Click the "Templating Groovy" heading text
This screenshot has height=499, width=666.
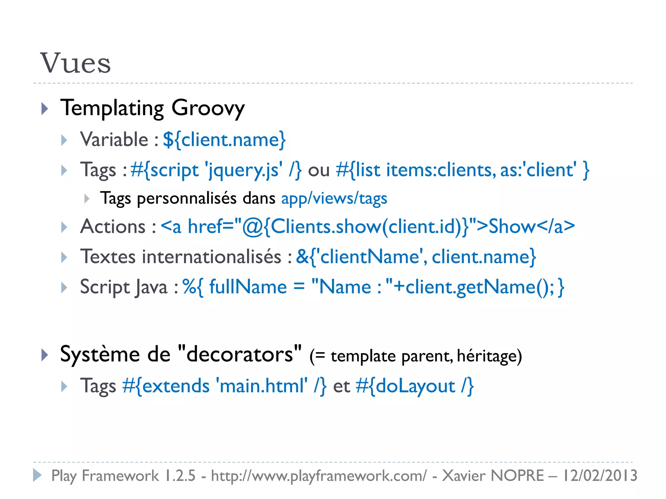pos(153,109)
